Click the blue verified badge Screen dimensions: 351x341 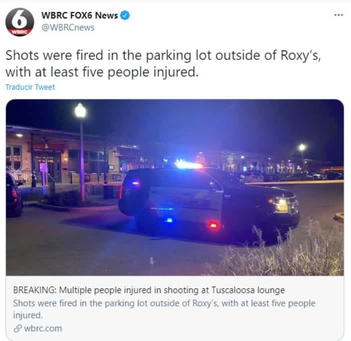[x=125, y=15]
